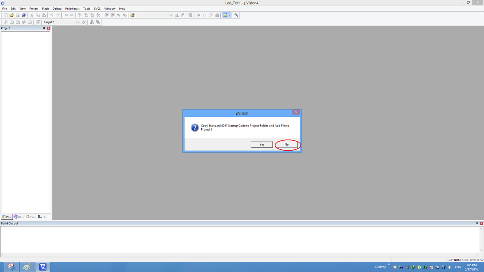Viewport: 484px width, 272px height.
Task: Open the Peripherals menu
Action: pyautogui.click(x=73, y=8)
